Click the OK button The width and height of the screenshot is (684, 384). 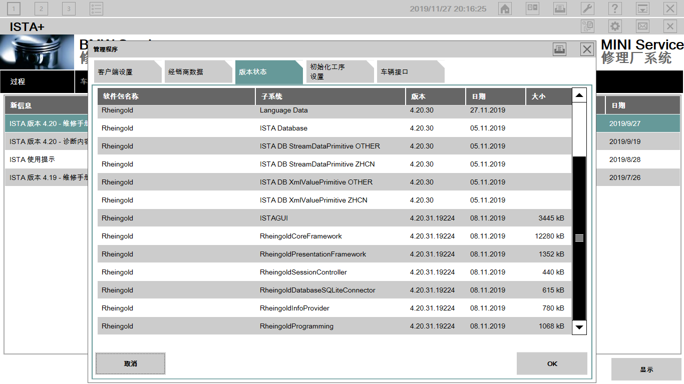click(x=552, y=363)
